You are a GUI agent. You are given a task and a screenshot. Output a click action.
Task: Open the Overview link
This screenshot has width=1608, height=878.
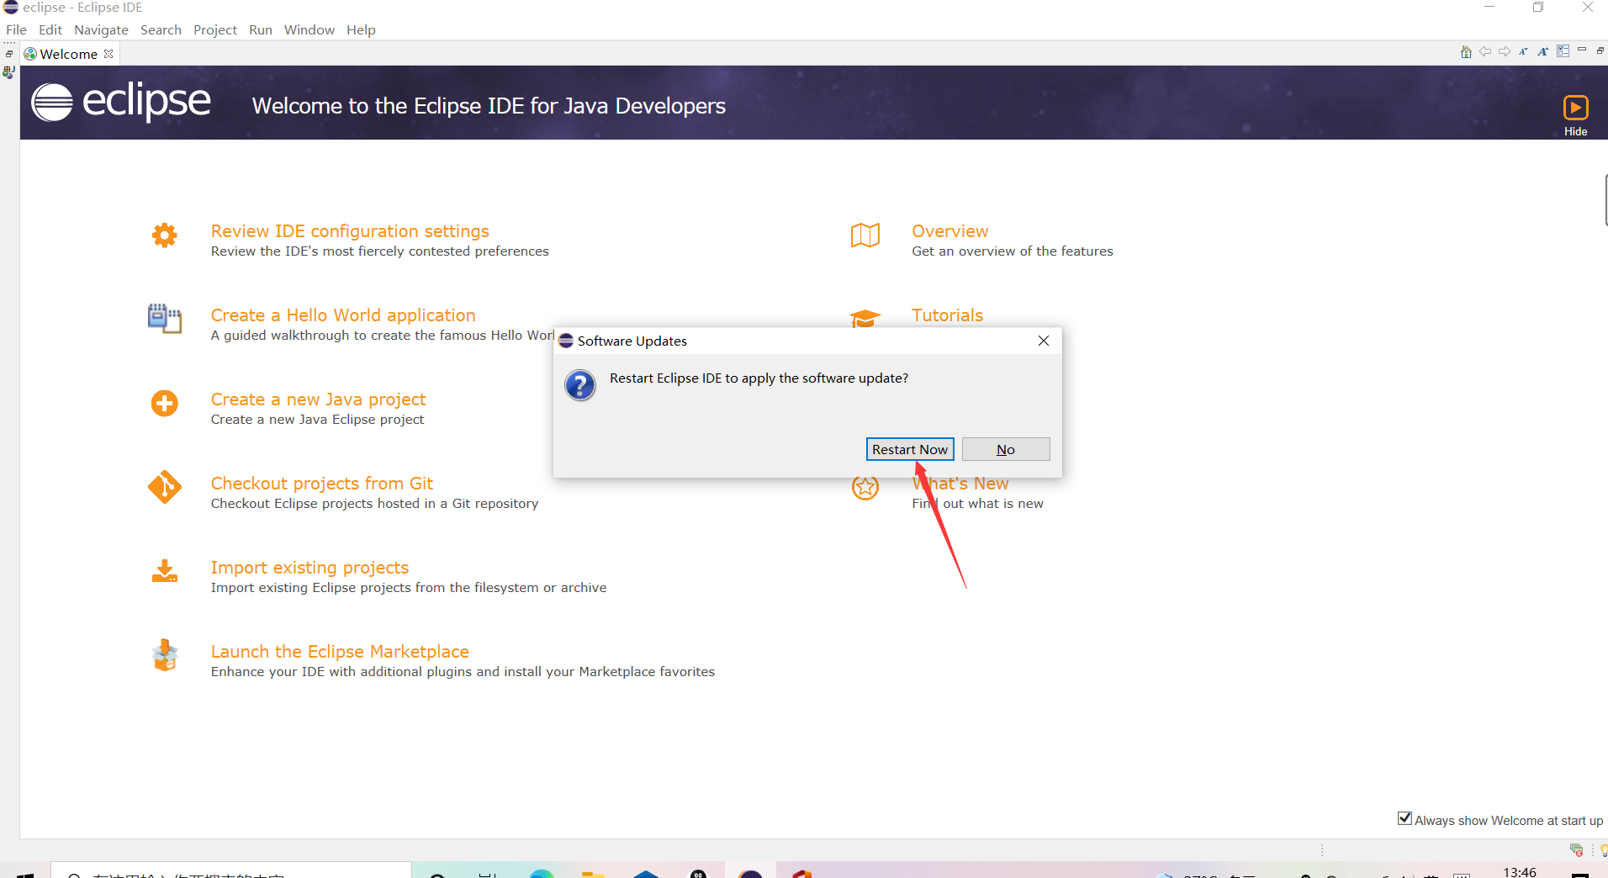pos(950,231)
